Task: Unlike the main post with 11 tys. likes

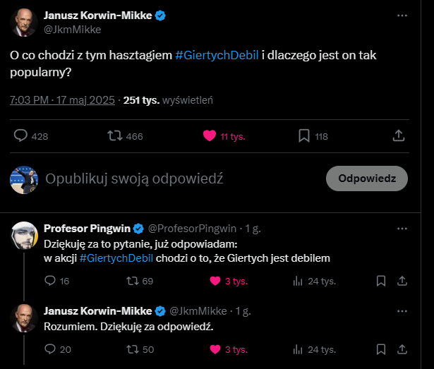Action: (210, 136)
